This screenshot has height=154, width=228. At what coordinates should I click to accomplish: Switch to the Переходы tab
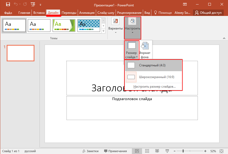coord(69,13)
